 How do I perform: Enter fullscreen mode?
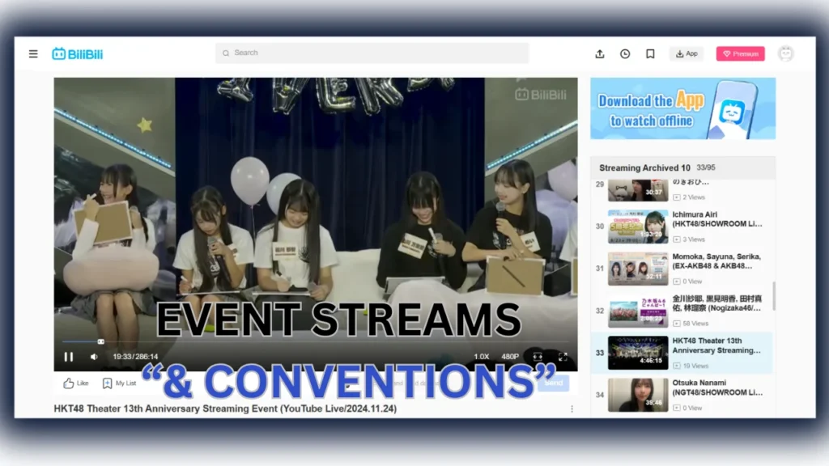tap(563, 357)
